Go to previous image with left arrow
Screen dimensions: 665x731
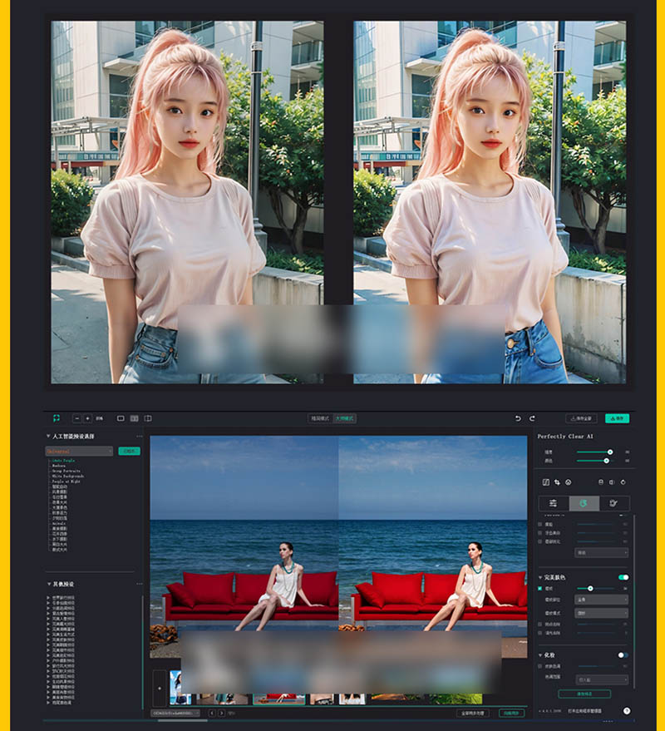[212, 713]
